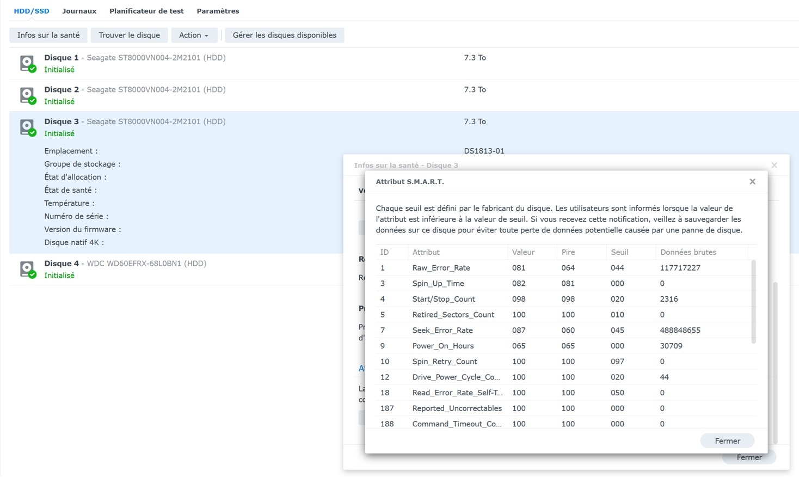799x477 pixels.
Task: Click raw data value 488848655
Action: pos(680,330)
